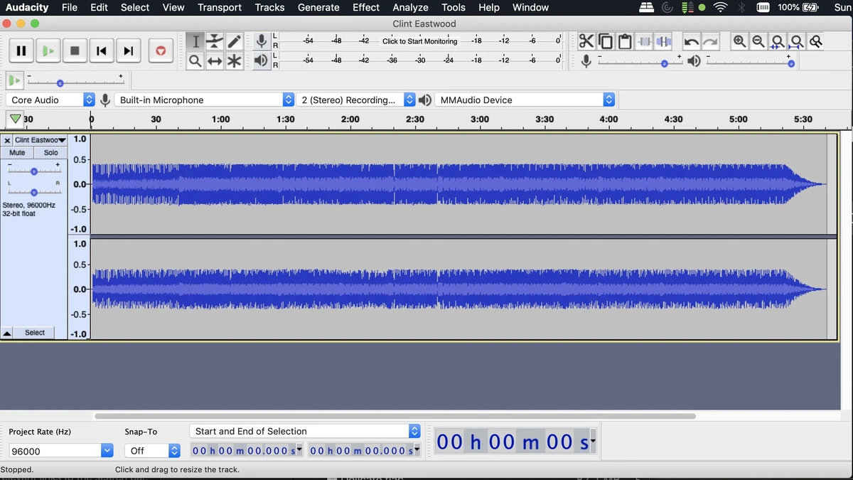Select the Draw tool (pencil)
This screenshot has height=480, width=853.
pyautogui.click(x=235, y=41)
